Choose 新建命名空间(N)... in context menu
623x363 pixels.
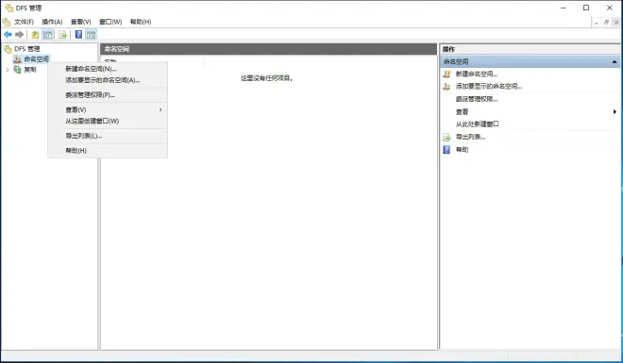(108, 69)
